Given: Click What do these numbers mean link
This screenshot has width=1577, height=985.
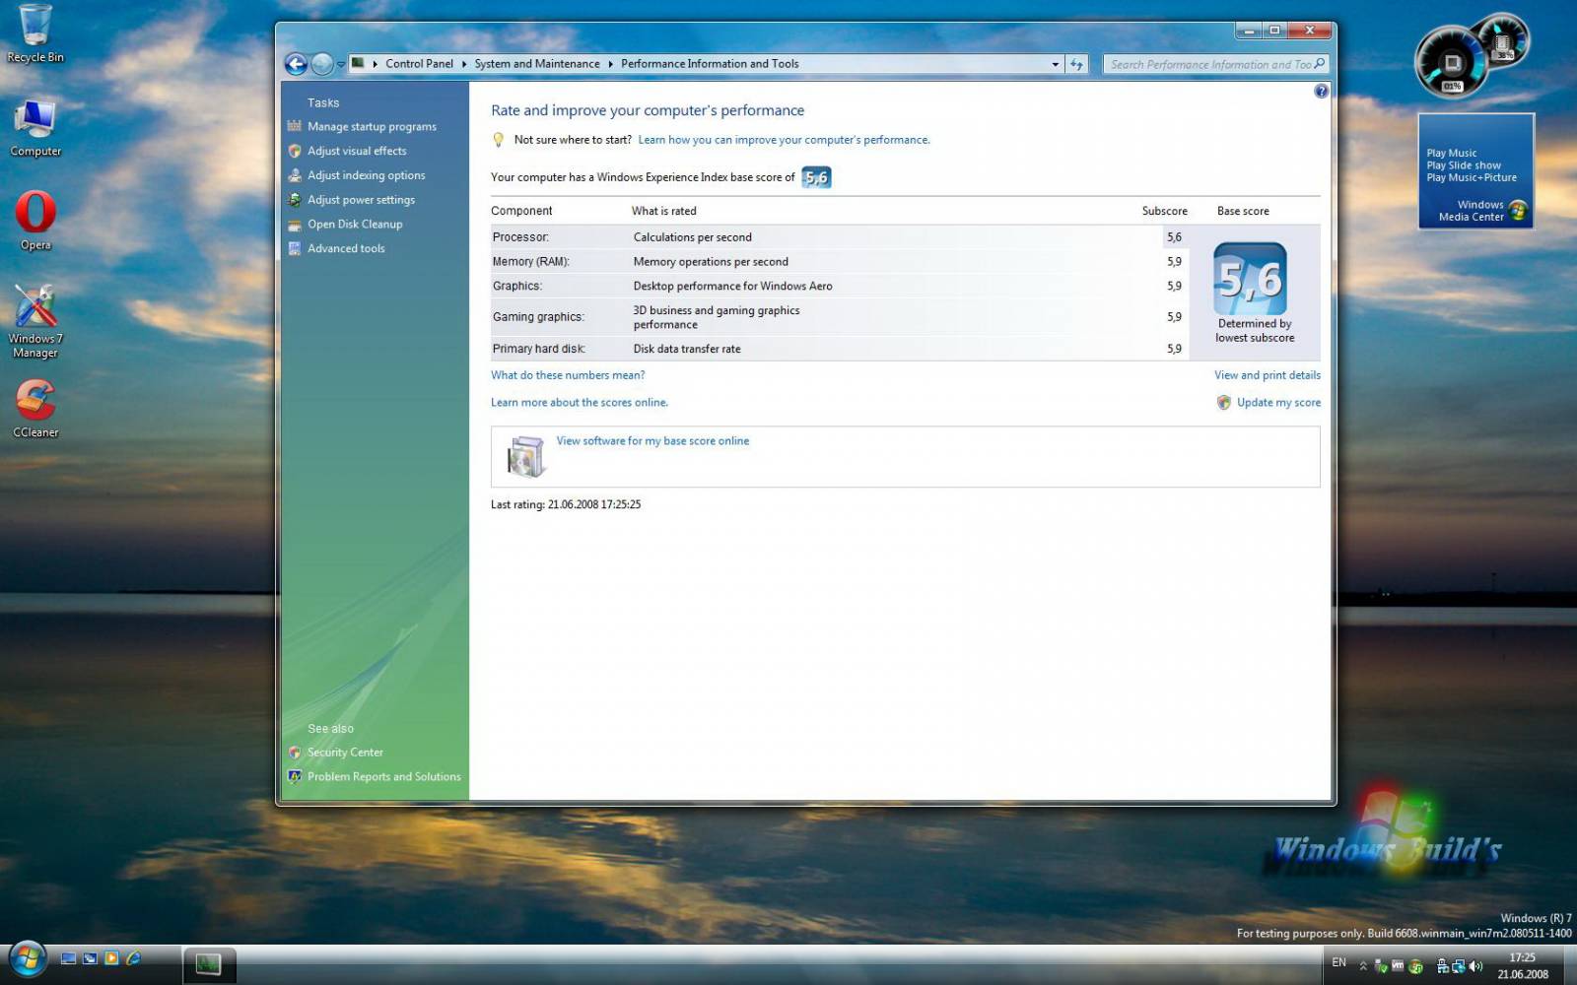Looking at the screenshot, I should [568, 375].
